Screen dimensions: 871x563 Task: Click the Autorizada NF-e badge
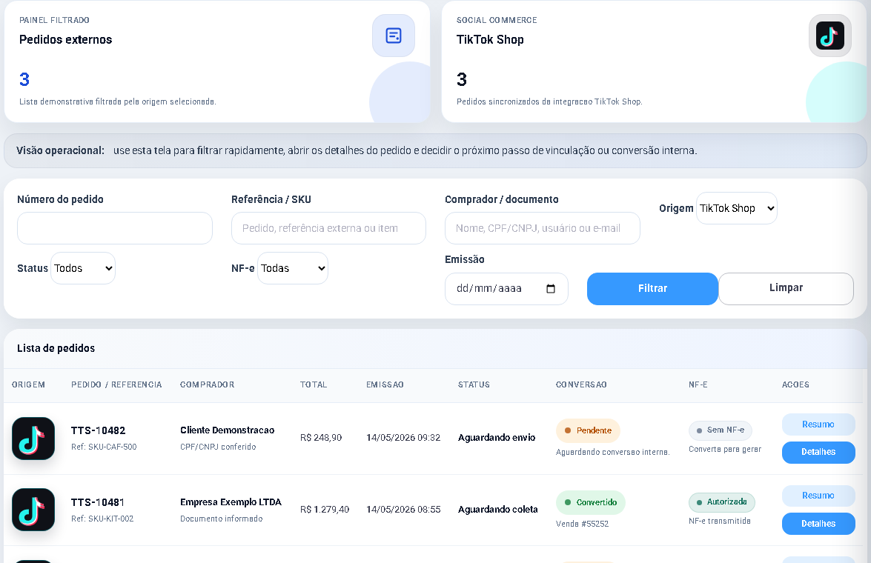coord(722,502)
